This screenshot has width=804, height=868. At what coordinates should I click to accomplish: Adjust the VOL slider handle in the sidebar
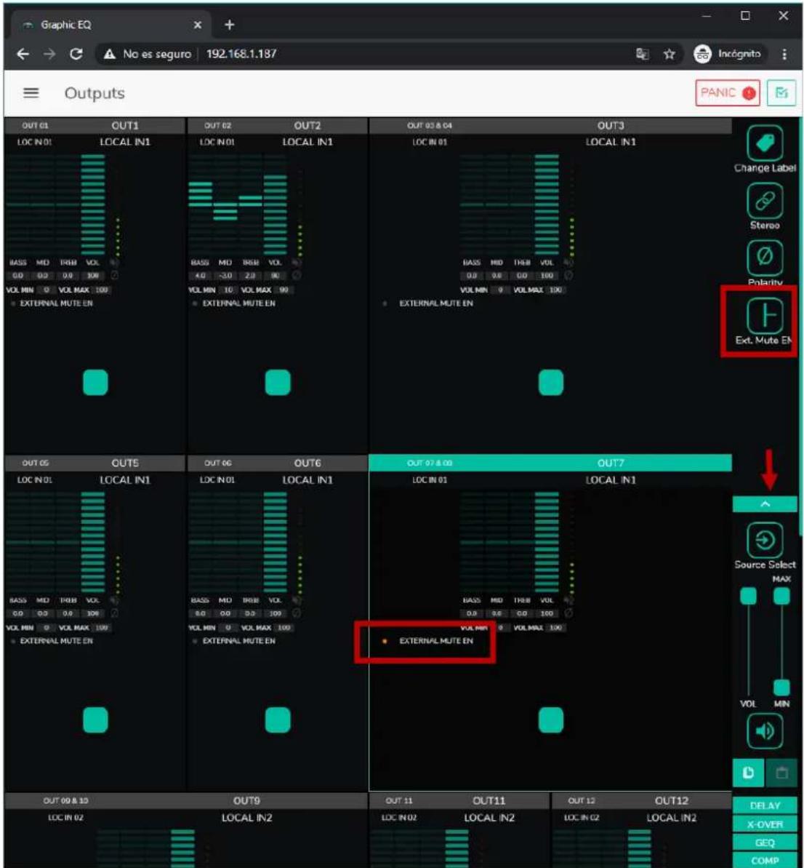[748, 596]
